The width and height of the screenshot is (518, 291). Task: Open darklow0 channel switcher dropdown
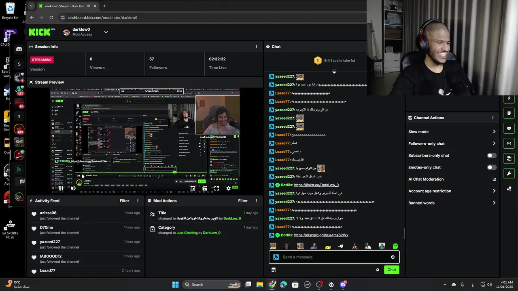pos(106,32)
